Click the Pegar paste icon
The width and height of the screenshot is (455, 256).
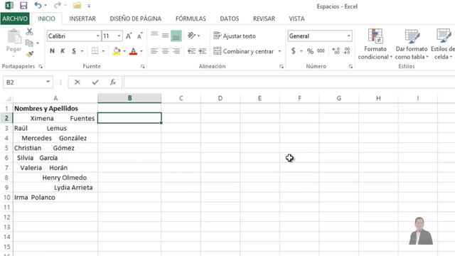pyautogui.click(x=14, y=37)
